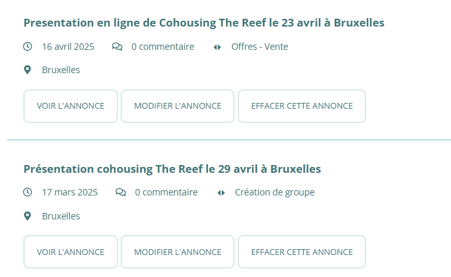The width and height of the screenshot is (451, 277).
Task: Edit the 29 avril announcement
Action: pos(178,252)
